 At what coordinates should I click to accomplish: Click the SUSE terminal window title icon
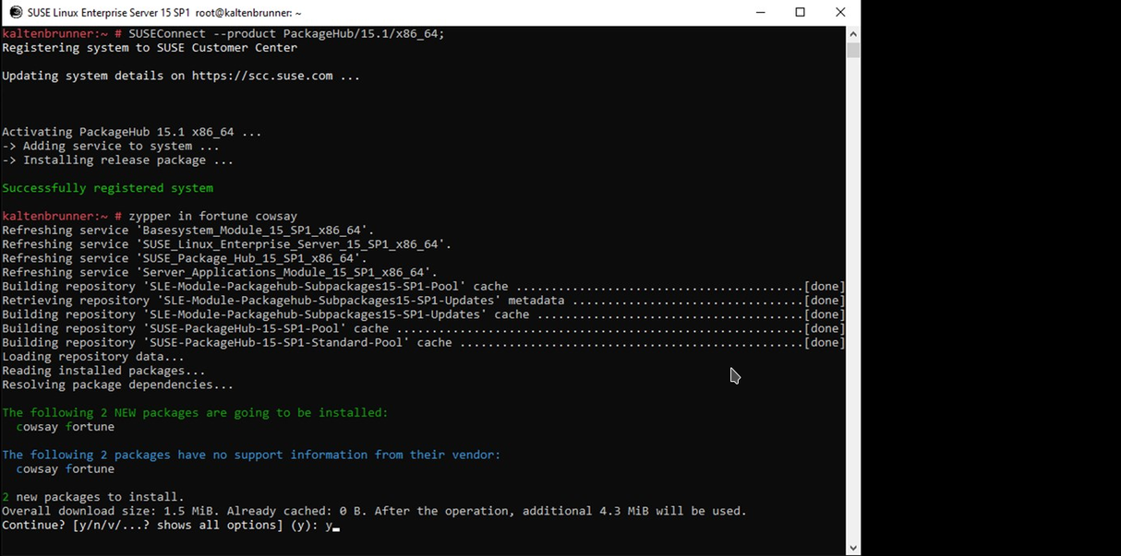[x=16, y=12]
